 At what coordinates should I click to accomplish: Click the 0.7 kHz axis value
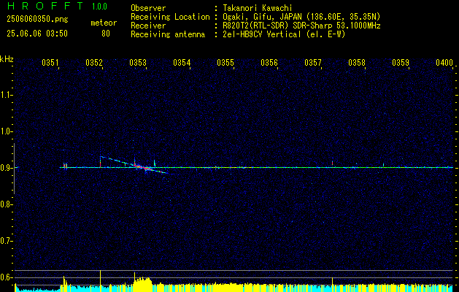[x=6, y=241]
